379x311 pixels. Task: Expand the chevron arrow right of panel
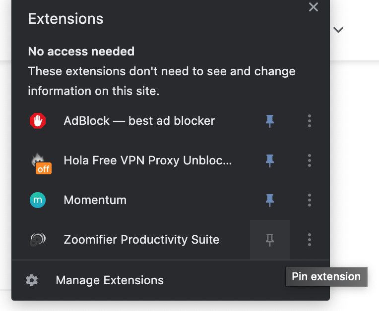coord(338,30)
